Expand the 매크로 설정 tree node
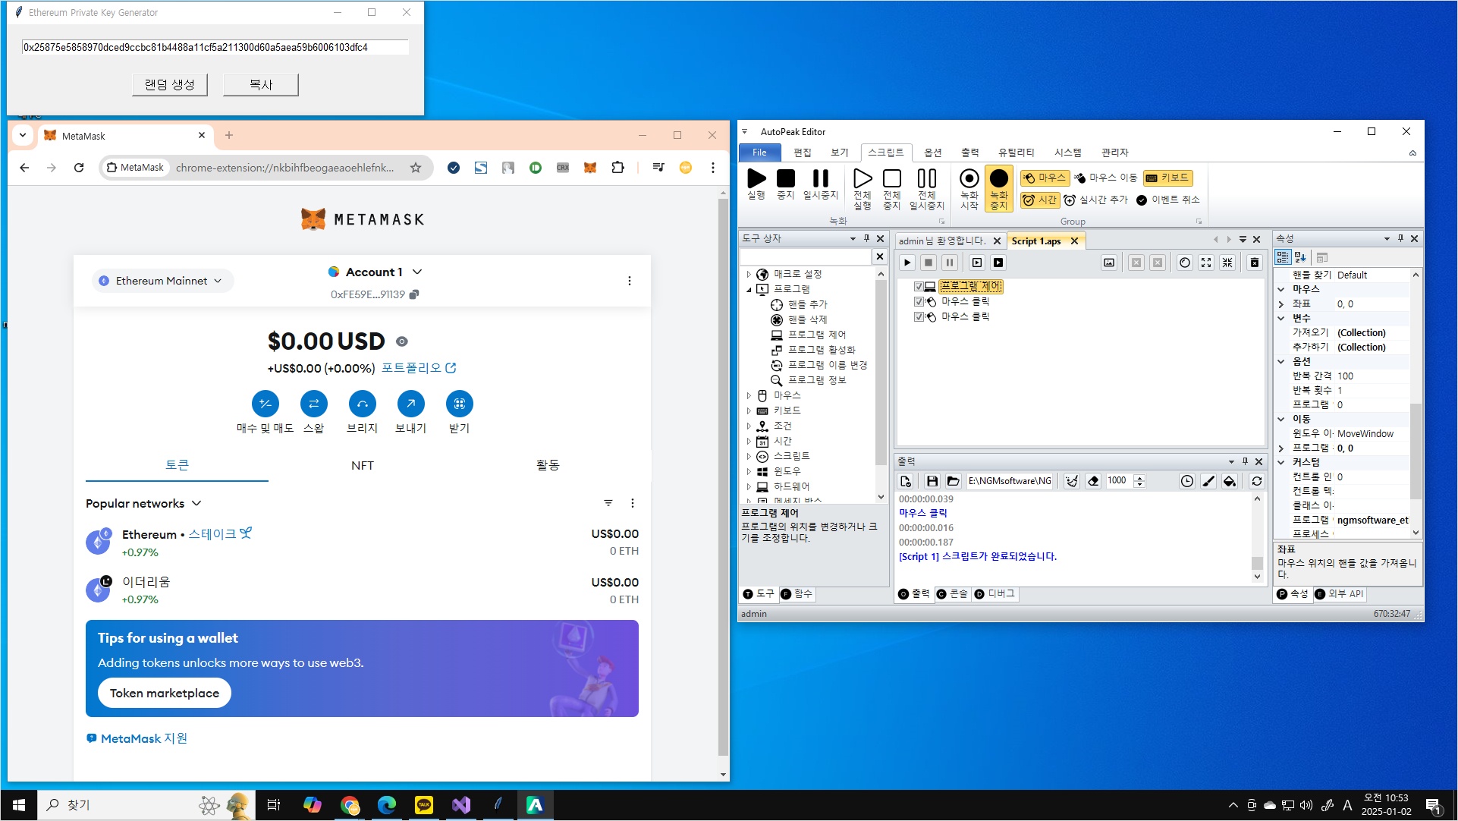This screenshot has width=1458, height=821. tap(749, 274)
